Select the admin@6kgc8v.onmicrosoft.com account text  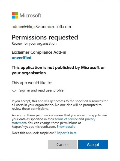pyautogui.click(x=41, y=27)
